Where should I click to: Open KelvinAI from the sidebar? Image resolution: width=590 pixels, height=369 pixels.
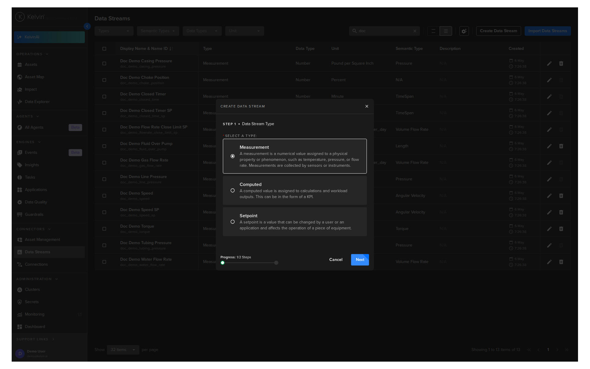(x=49, y=37)
